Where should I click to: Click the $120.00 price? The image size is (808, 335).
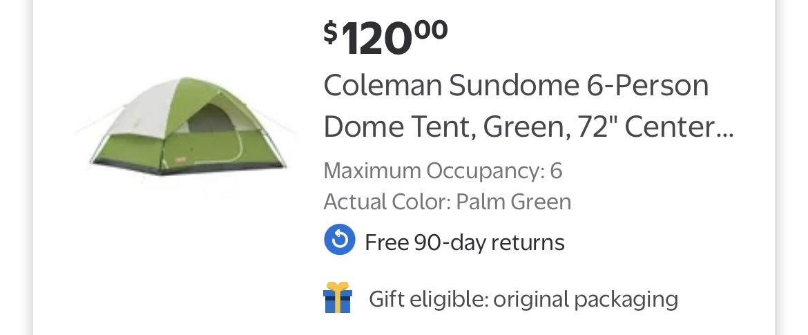(x=385, y=38)
